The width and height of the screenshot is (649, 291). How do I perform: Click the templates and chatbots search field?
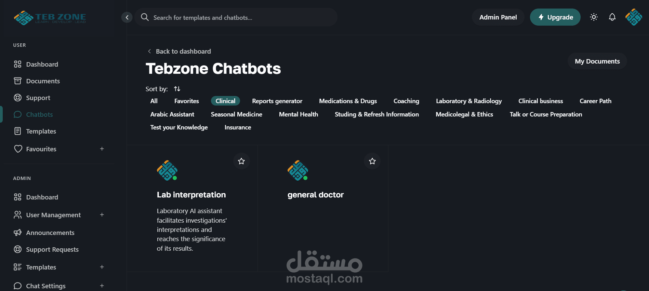point(236,17)
